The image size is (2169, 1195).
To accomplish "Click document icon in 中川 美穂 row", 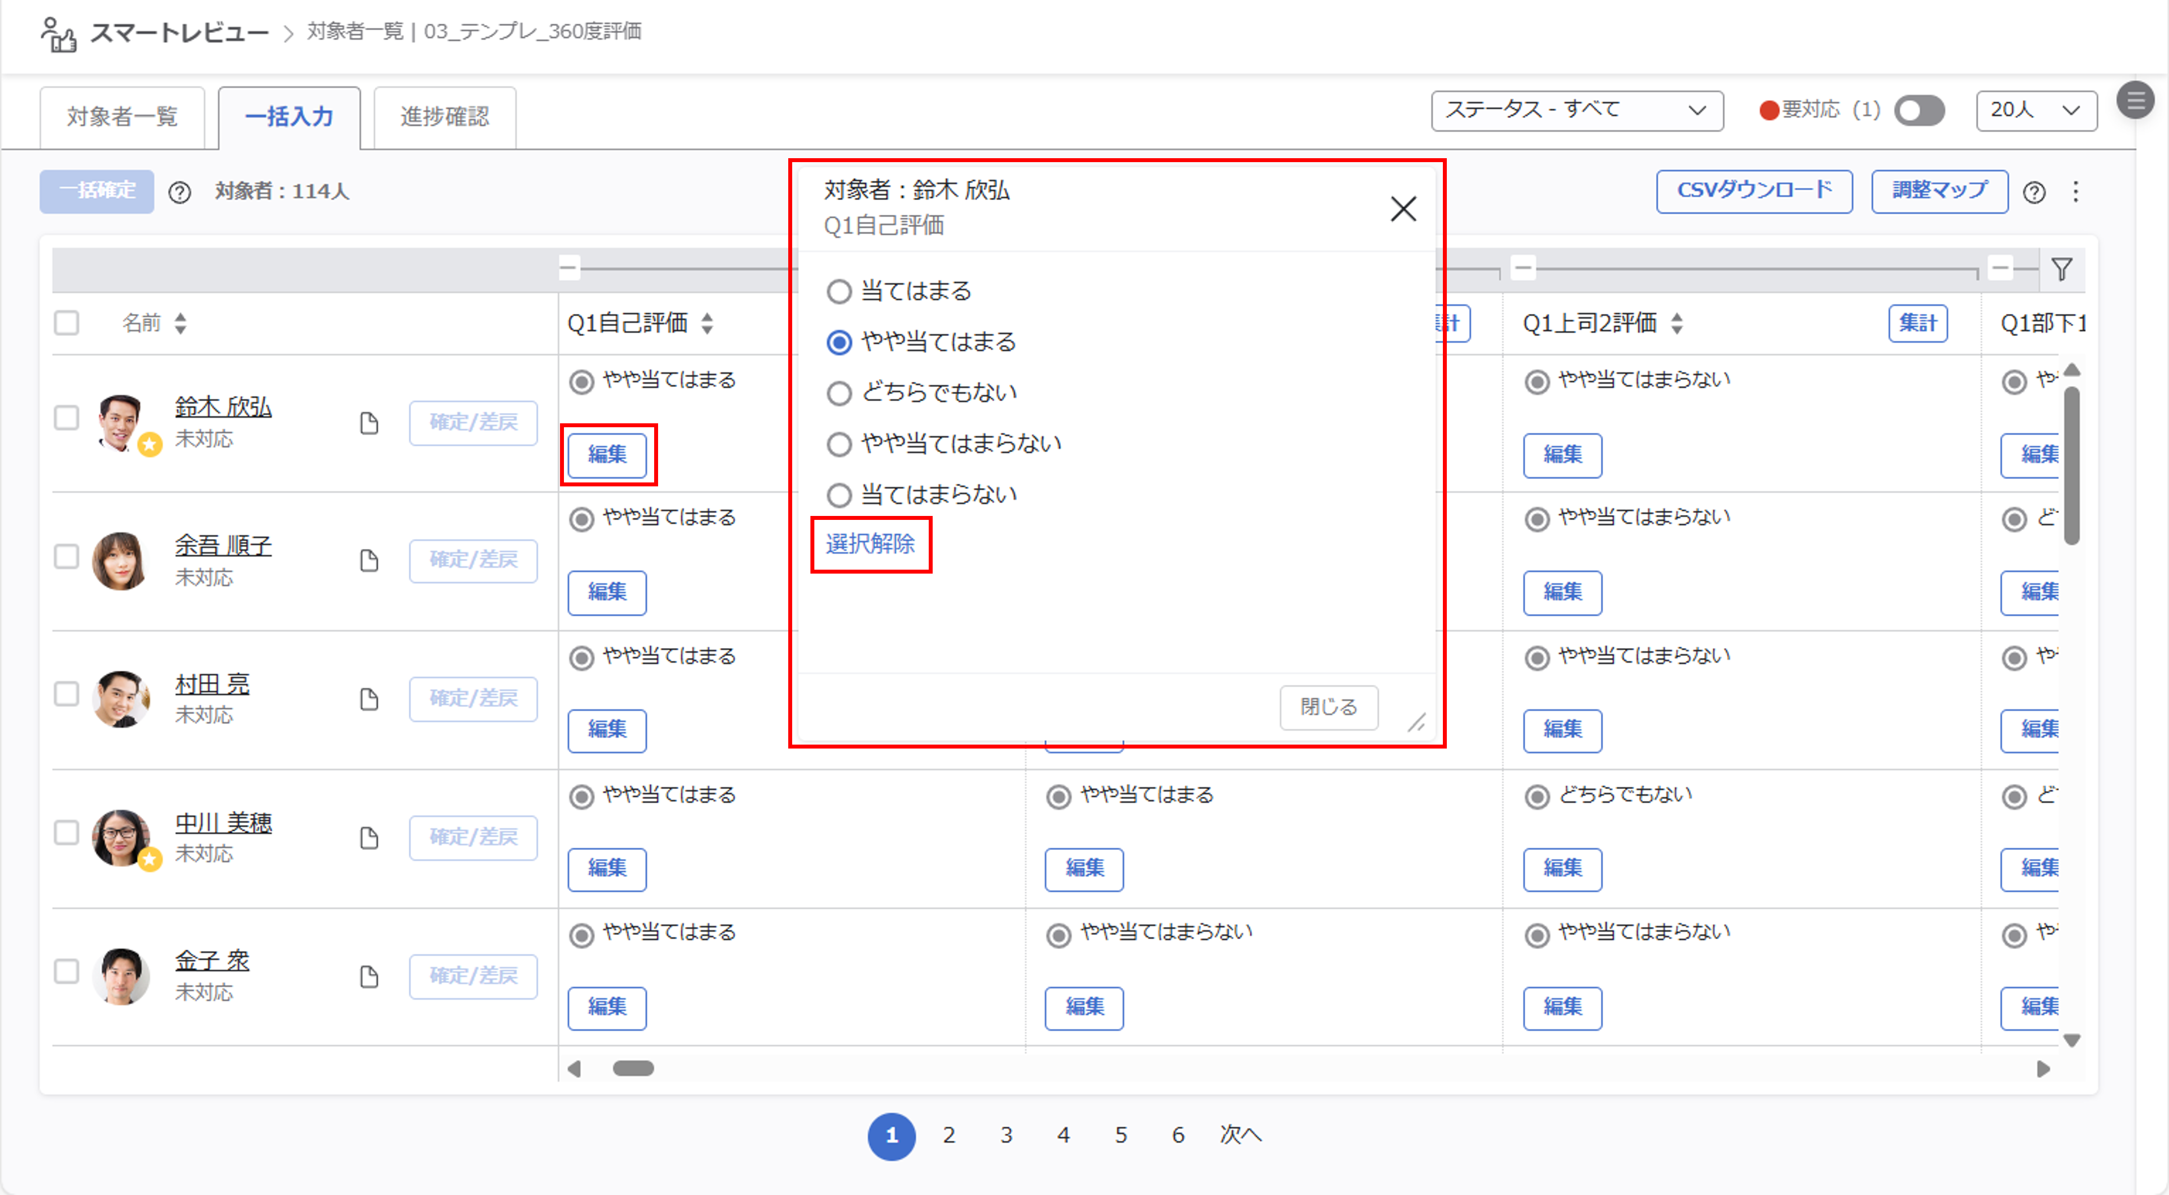I will point(369,838).
